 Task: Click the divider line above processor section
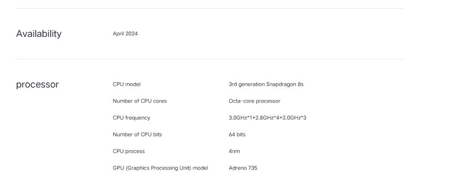pos(209,59)
